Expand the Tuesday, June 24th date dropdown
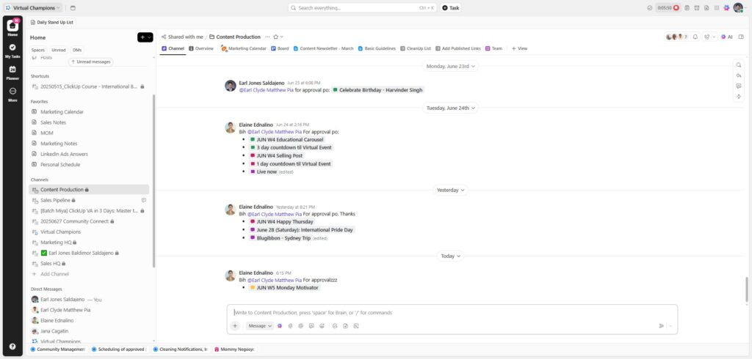 point(448,108)
